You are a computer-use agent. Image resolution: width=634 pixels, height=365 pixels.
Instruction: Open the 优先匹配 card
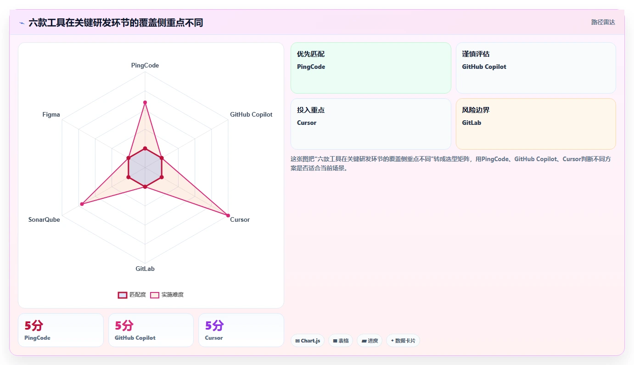pos(371,68)
